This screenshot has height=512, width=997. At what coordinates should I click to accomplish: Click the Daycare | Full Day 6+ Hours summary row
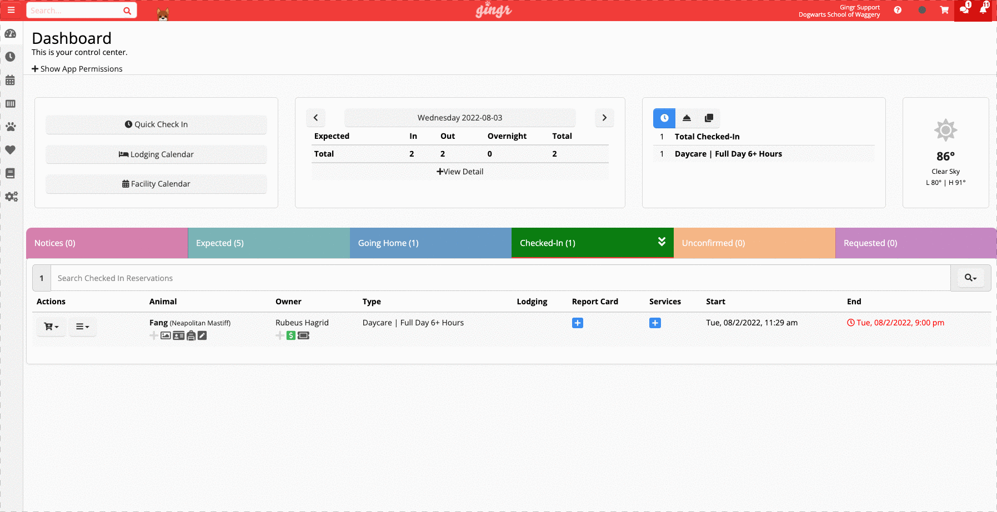(764, 154)
